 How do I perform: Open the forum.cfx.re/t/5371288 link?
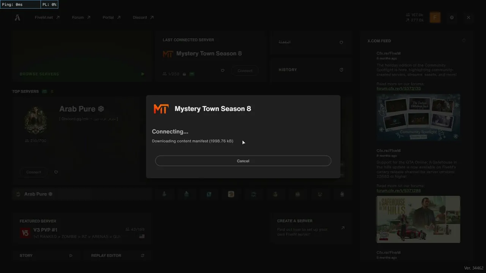coord(399,190)
